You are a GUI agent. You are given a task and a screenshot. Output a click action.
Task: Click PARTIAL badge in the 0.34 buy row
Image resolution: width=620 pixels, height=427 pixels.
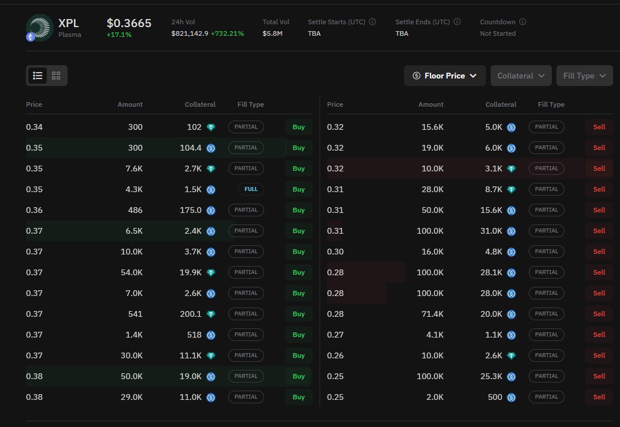click(x=246, y=127)
